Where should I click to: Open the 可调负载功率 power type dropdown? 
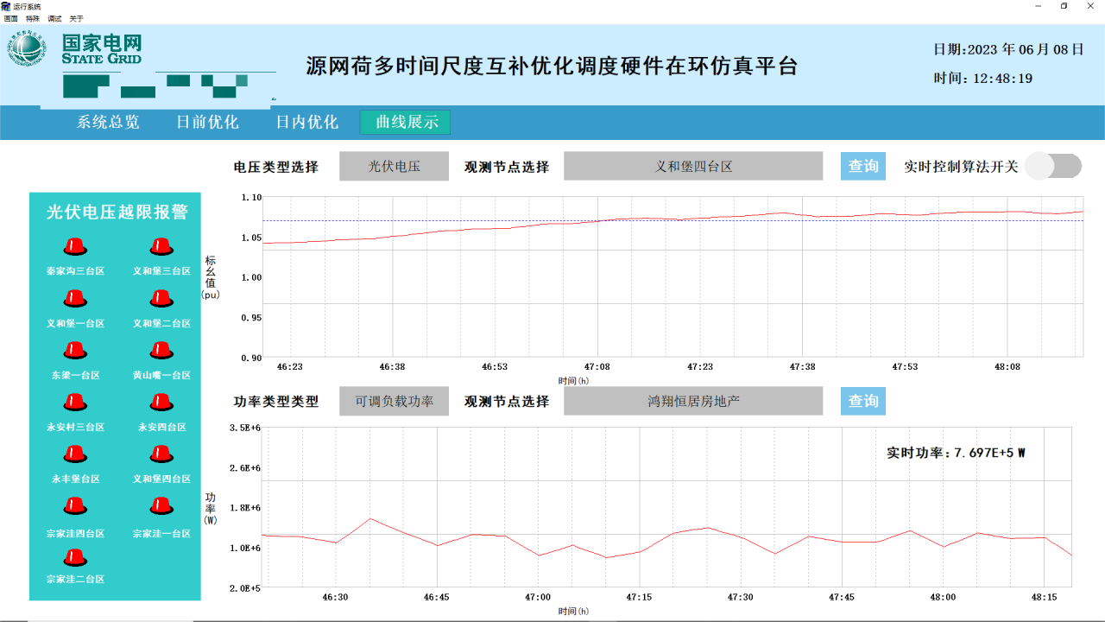[394, 401]
